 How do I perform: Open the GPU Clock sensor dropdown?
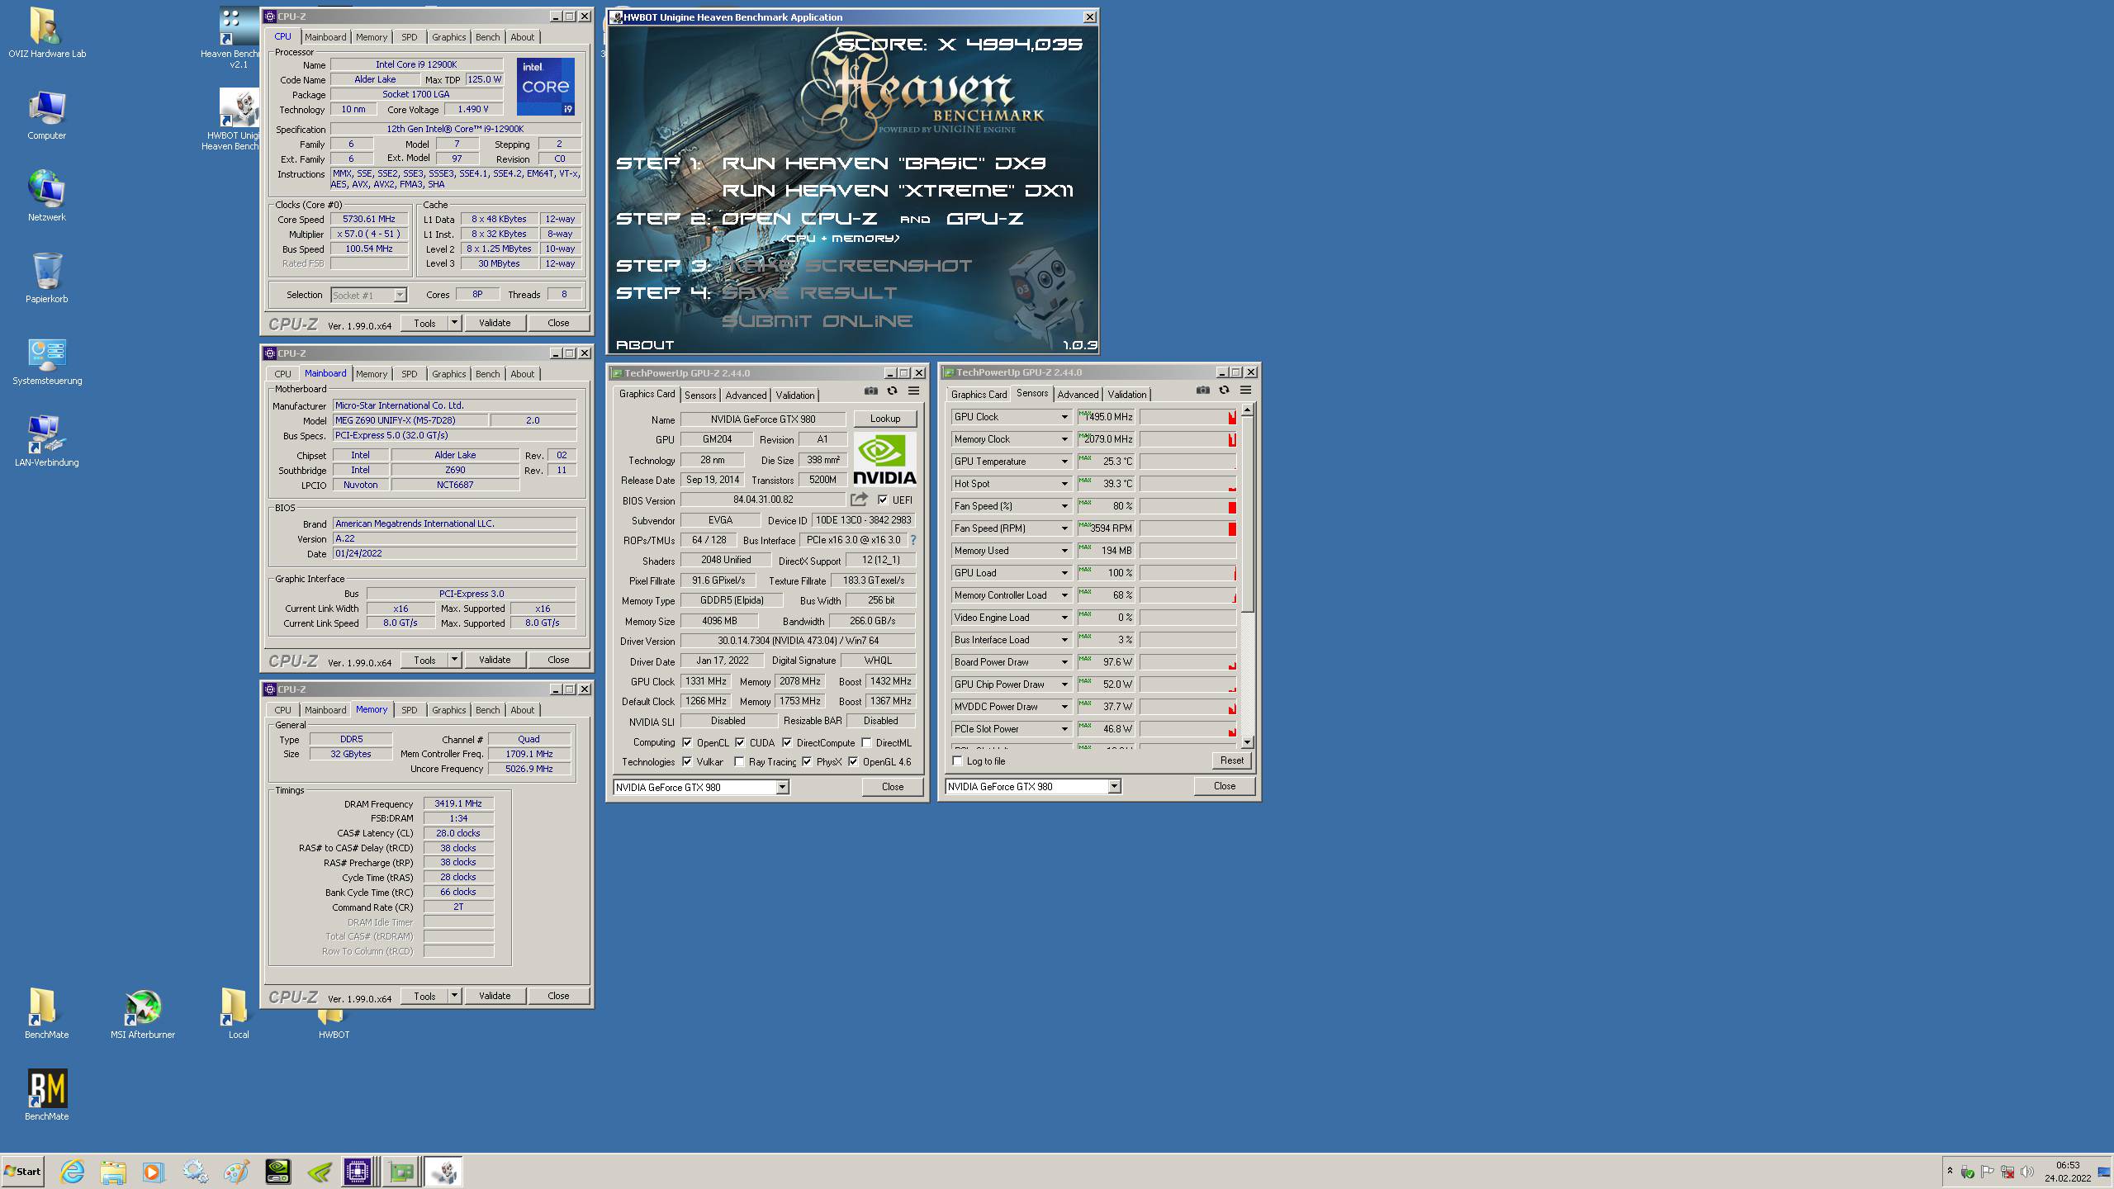pos(1064,417)
